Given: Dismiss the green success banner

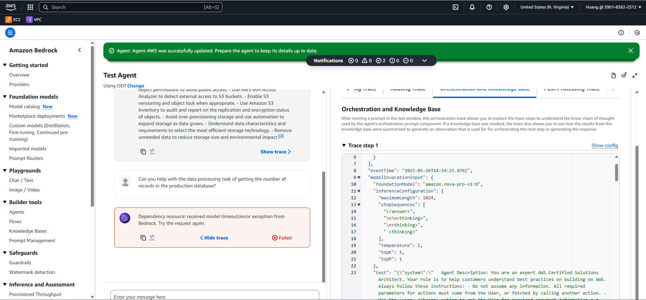Looking at the screenshot, I should (631, 51).
